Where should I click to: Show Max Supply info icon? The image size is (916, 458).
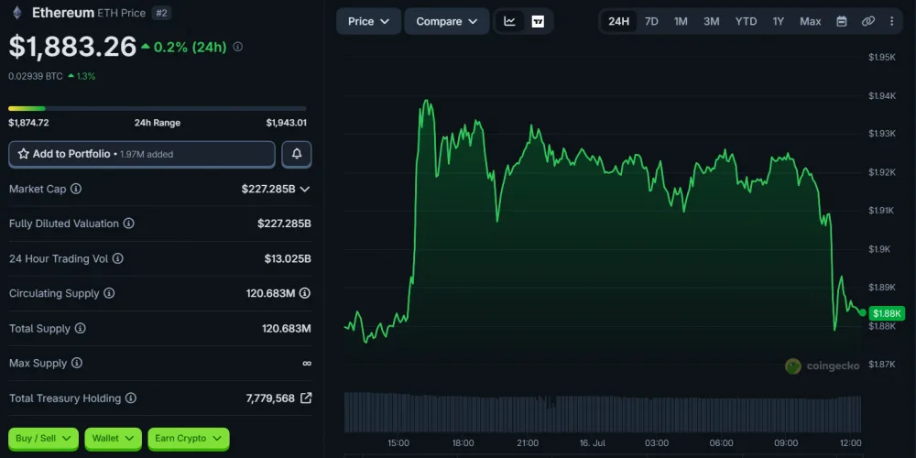pyautogui.click(x=77, y=364)
